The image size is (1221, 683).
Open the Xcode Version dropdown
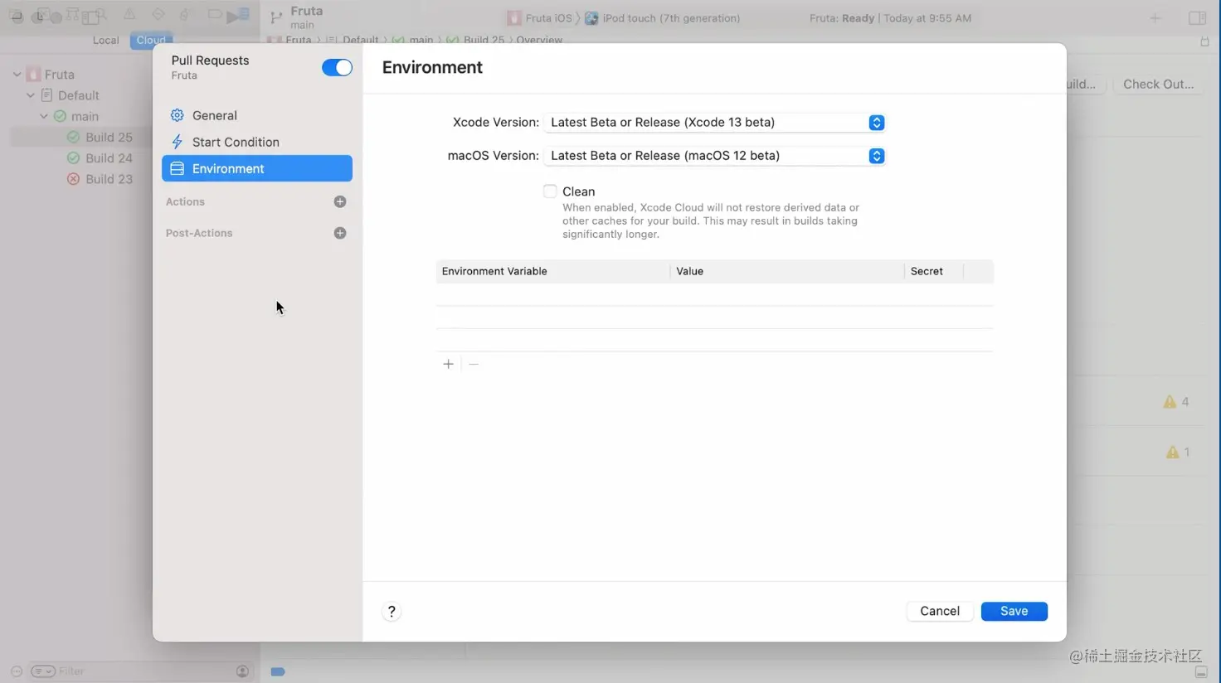(x=714, y=123)
